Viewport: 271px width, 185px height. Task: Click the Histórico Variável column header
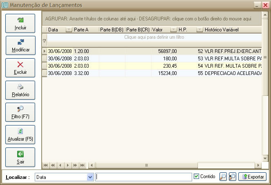tap(233, 30)
